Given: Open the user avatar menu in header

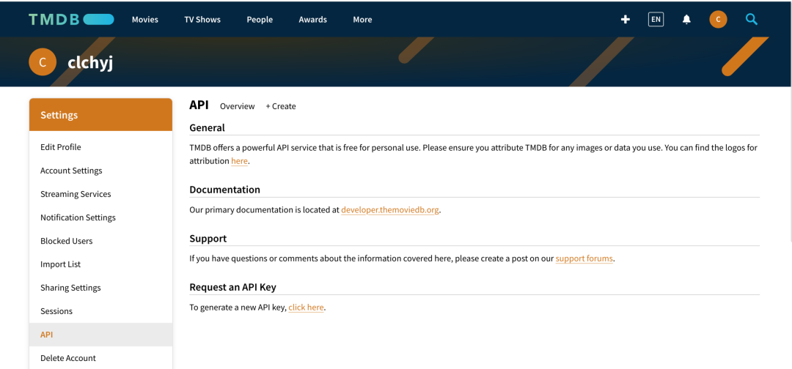Looking at the screenshot, I should pos(718,20).
